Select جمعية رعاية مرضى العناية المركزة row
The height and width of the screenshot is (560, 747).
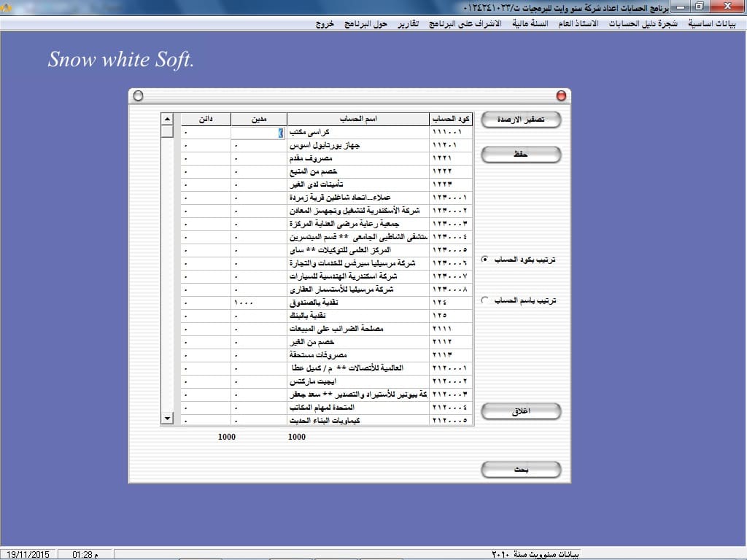[x=328, y=225]
